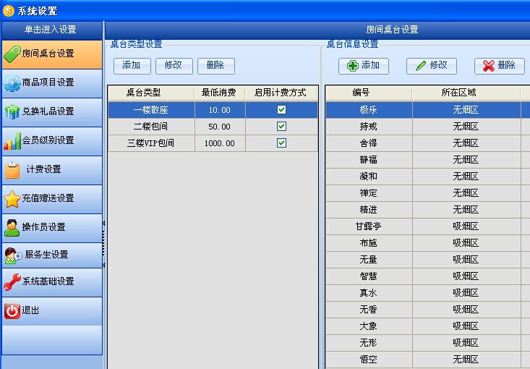Select the 会员级别设置 bar chart icon
The width and height of the screenshot is (530, 369).
click(12, 140)
